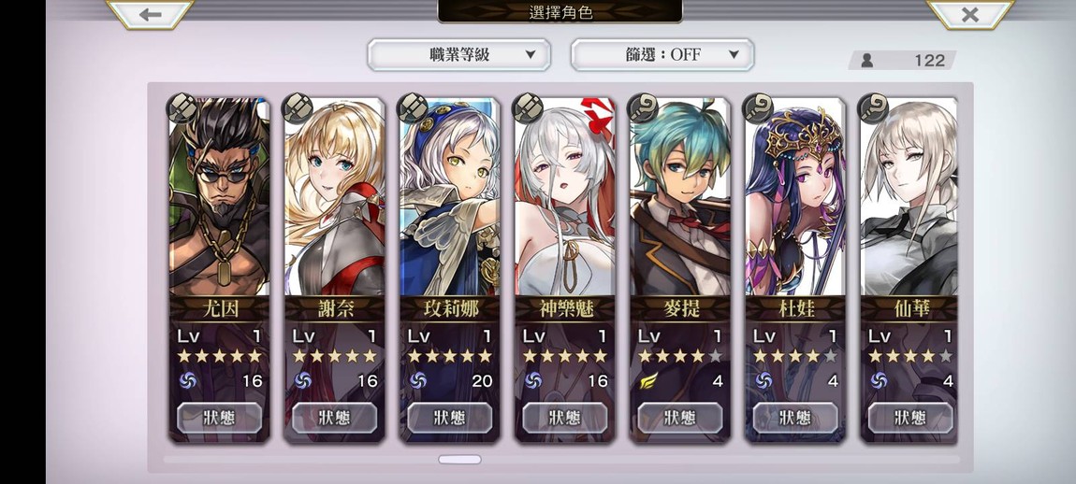Click the hammer class icon on 神樂魅's card

coord(529,107)
